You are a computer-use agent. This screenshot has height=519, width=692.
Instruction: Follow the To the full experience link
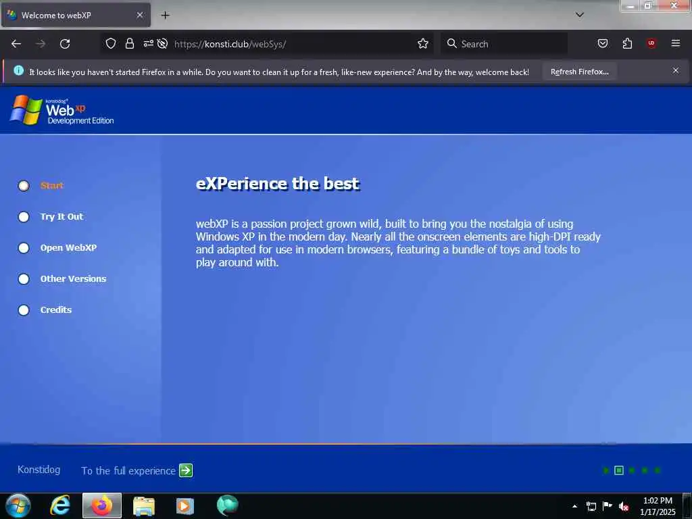pos(128,471)
